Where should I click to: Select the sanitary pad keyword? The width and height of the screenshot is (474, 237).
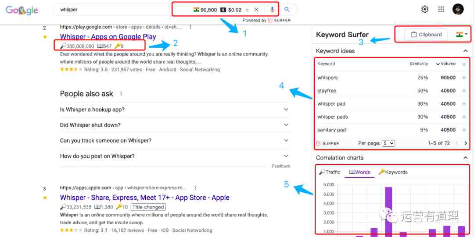point(331,130)
